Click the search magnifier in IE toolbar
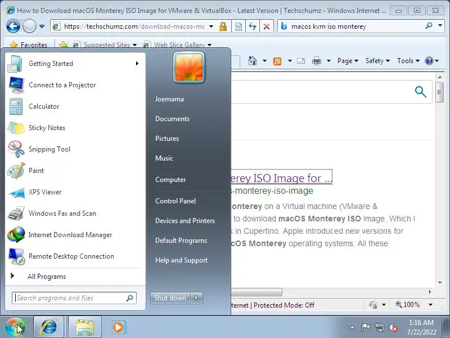 (x=429, y=26)
